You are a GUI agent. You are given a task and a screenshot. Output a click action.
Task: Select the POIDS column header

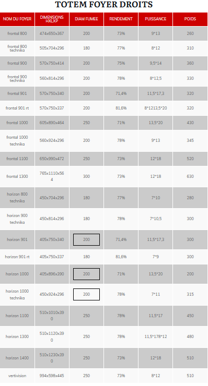[190, 19]
